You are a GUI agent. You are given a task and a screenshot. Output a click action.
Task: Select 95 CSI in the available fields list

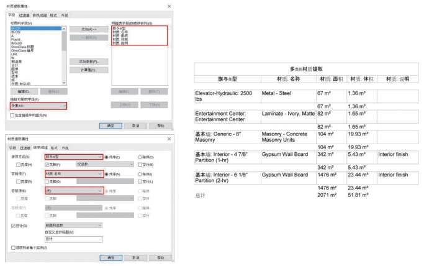point(16,32)
